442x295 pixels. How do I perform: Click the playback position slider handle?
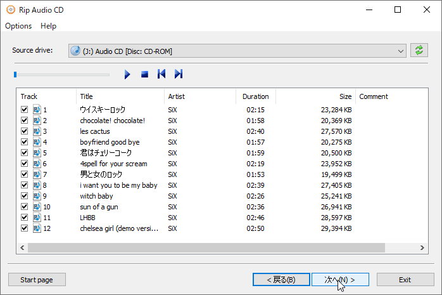[15, 74]
